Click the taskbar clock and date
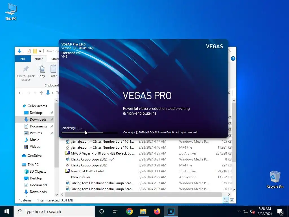 pyautogui.click(x=265, y=211)
